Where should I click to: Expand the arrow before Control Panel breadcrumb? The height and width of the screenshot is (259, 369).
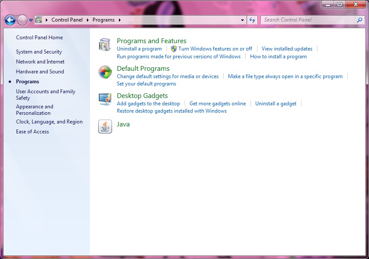point(47,20)
